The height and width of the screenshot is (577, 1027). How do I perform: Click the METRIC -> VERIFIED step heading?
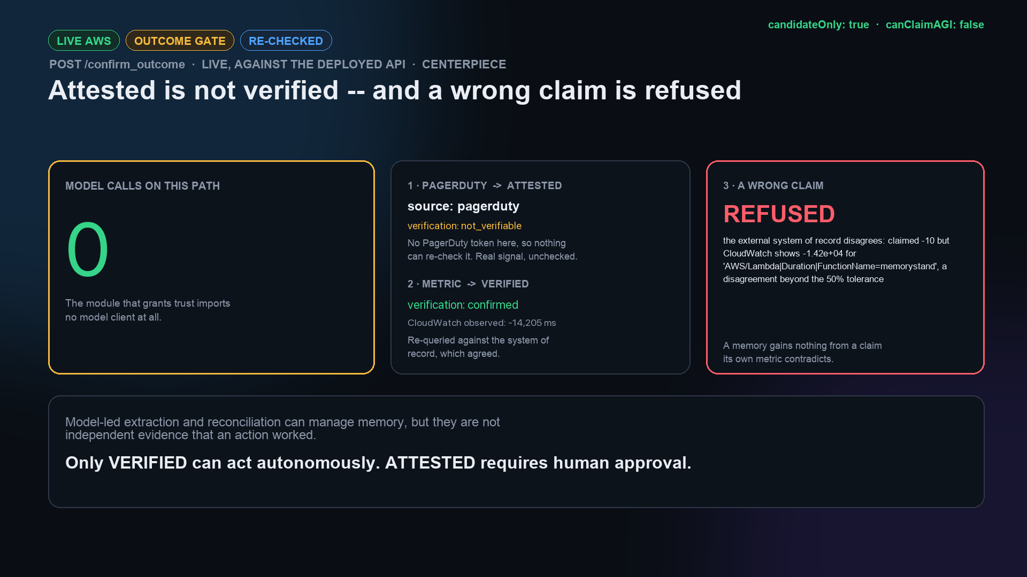tap(468, 284)
